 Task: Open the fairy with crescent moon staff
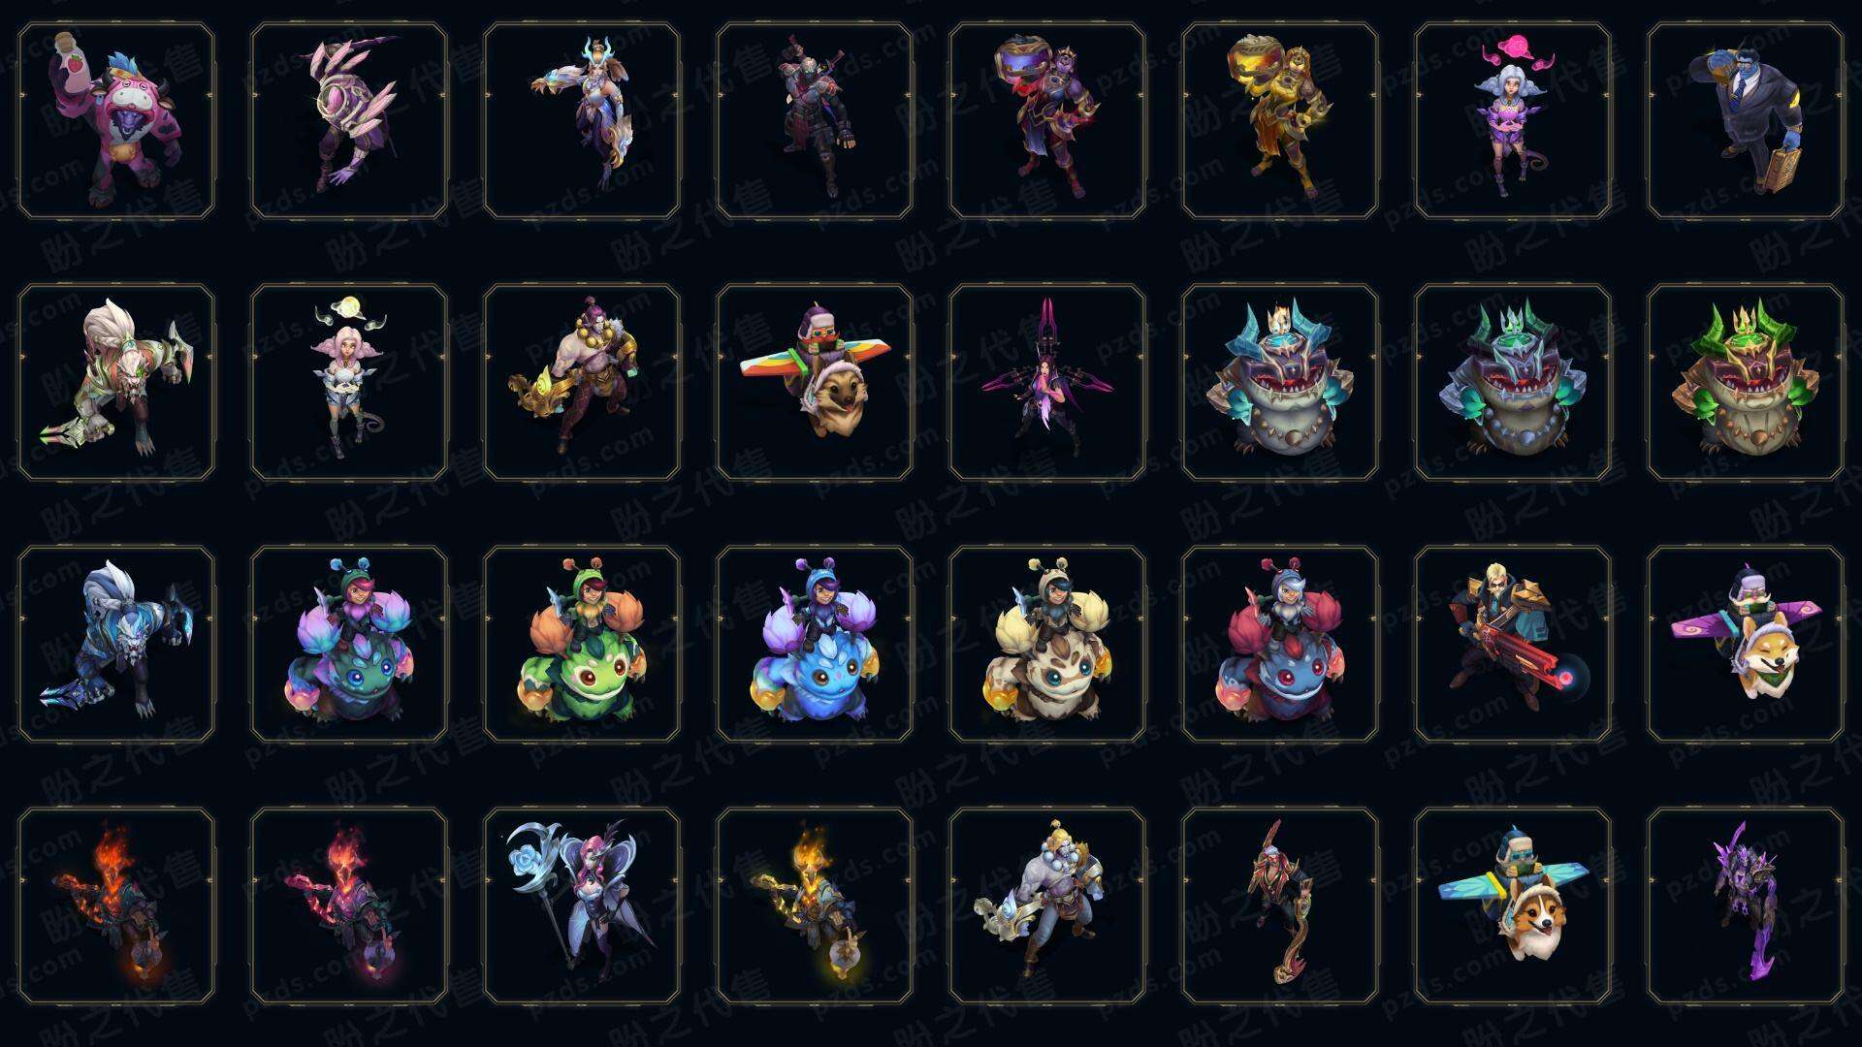pos(582,905)
